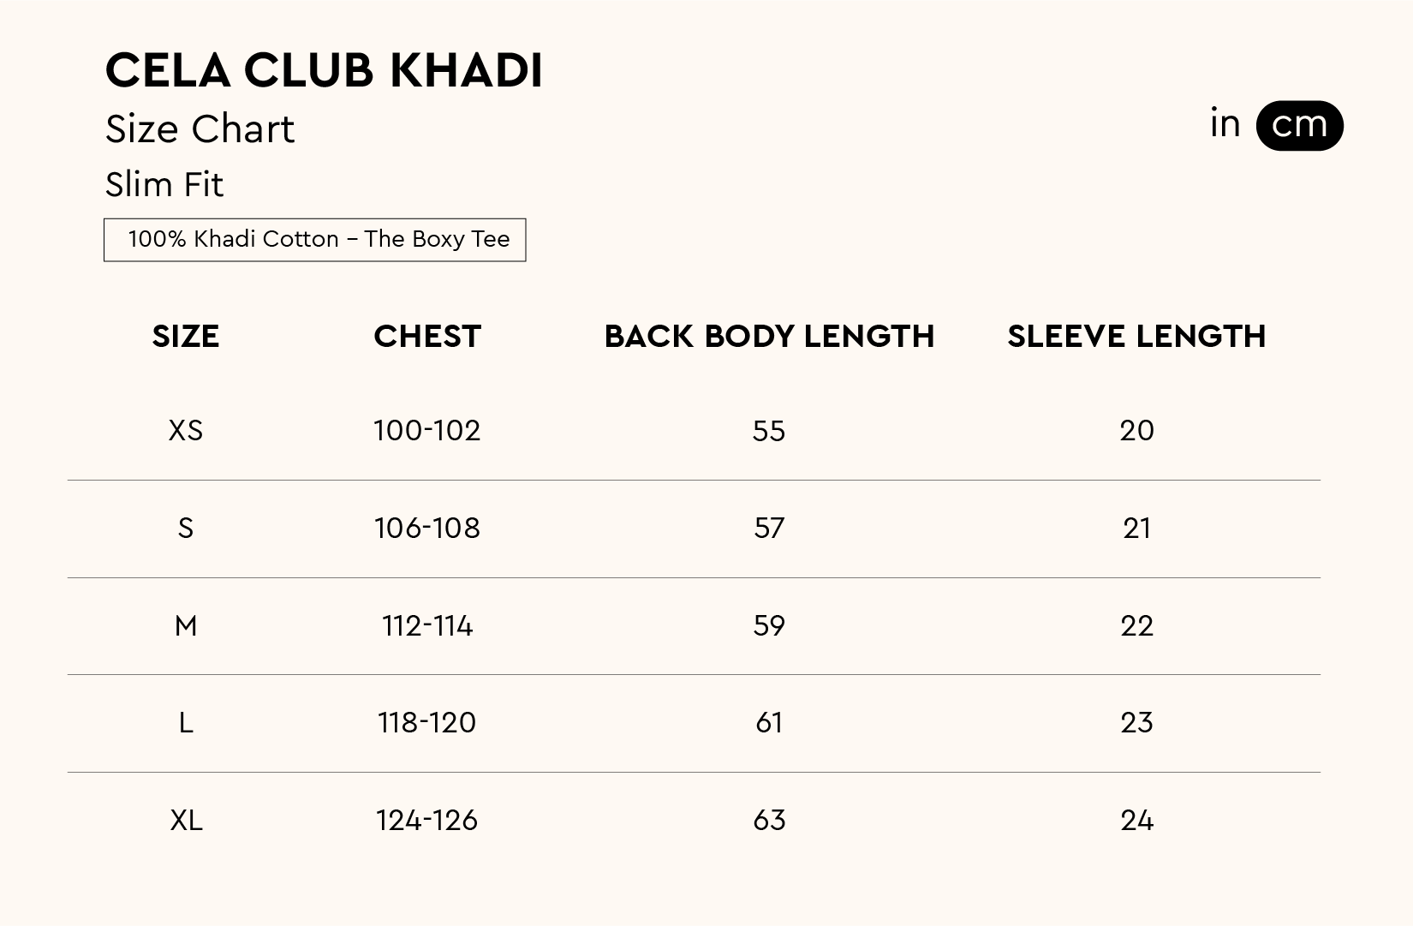Select the cm unit toggle

pos(1299,126)
